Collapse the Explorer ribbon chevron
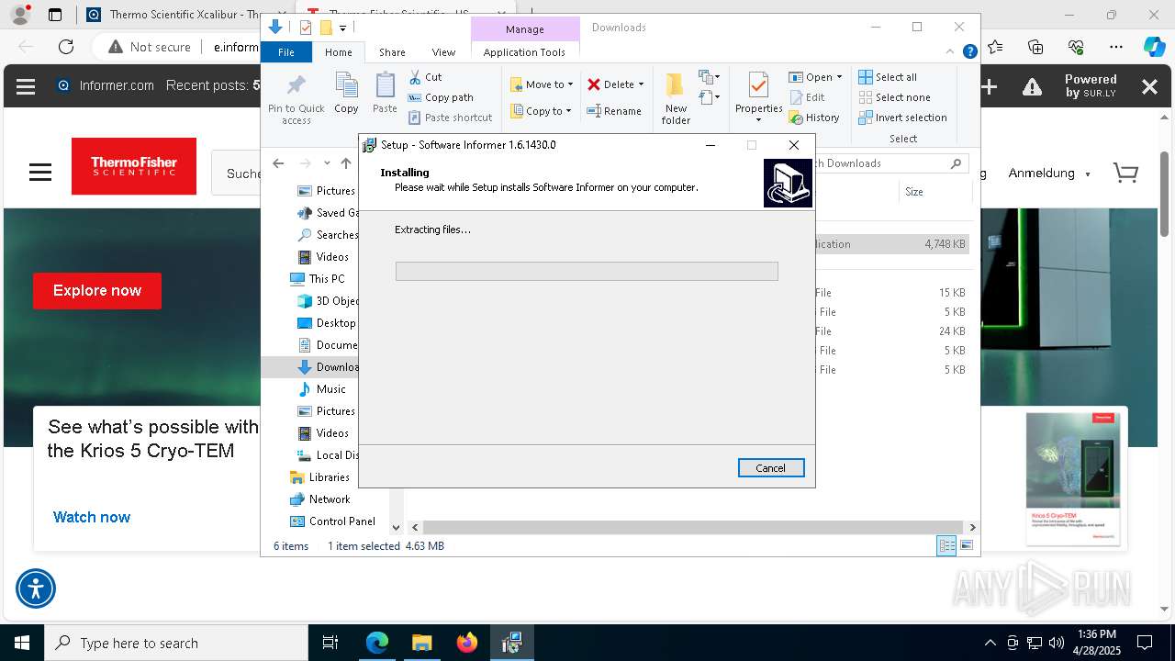The height and width of the screenshot is (661, 1175). tap(951, 51)
